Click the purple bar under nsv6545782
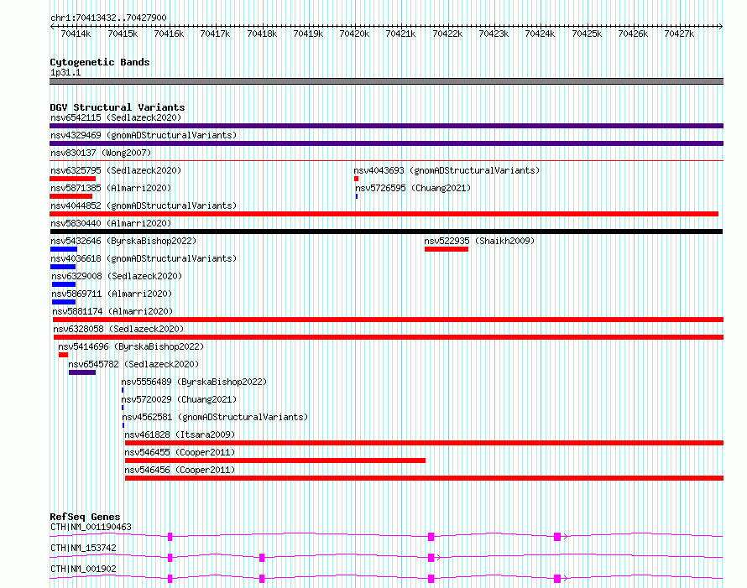 coord(82,372)
